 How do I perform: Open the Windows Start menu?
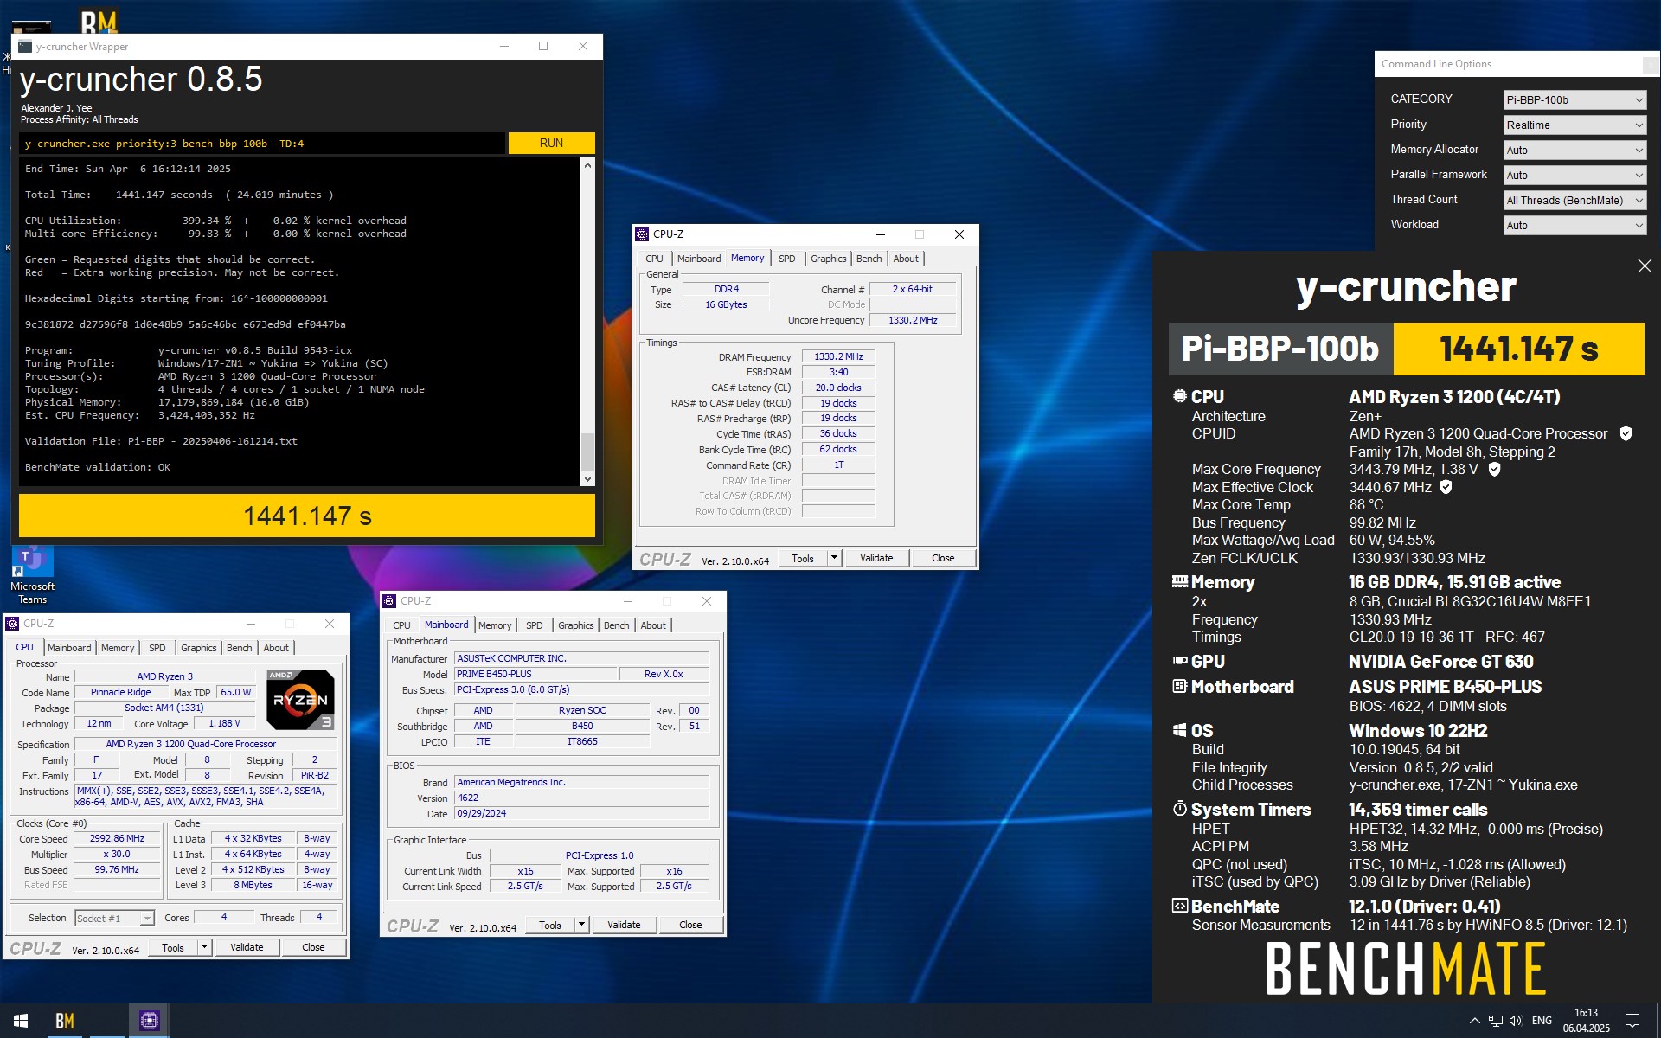tap(21, 1021)
